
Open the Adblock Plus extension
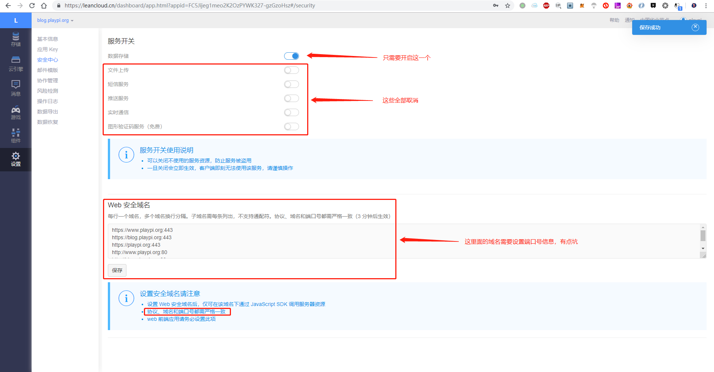coord(546,6)
